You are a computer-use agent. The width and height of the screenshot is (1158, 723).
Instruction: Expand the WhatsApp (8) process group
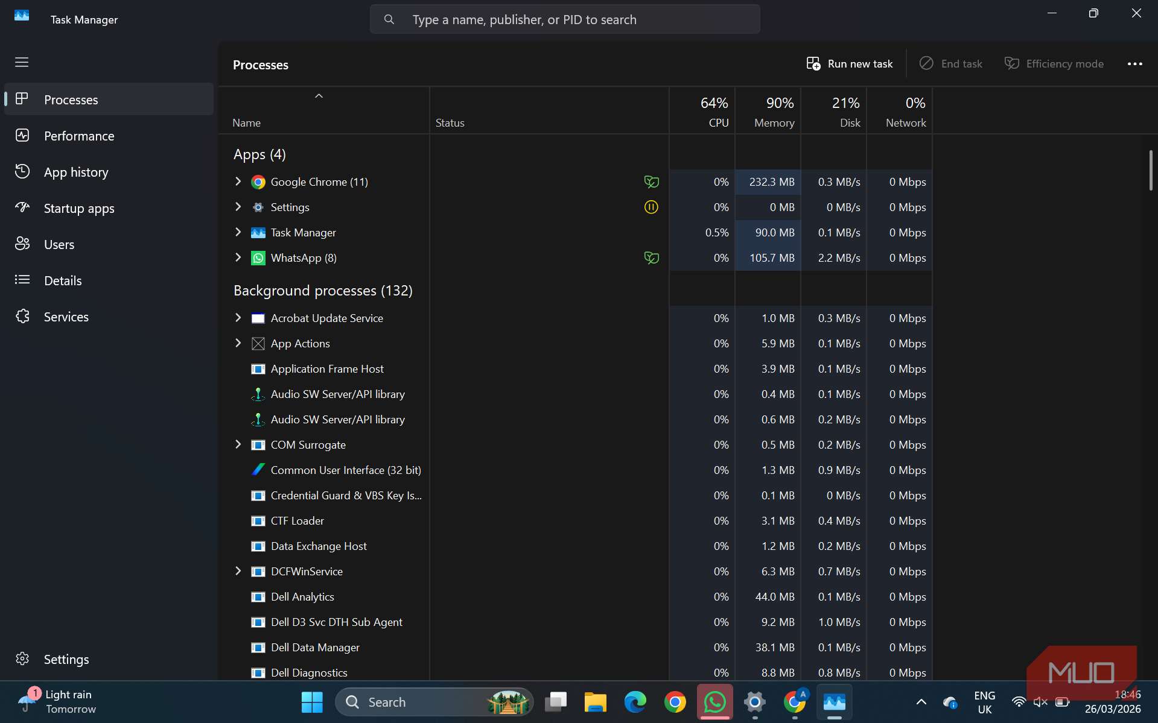coord(238,257)
